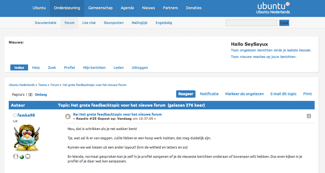Click the line 'Nou, dat is schrikken'
325x173 pixels.
point(102,129)
